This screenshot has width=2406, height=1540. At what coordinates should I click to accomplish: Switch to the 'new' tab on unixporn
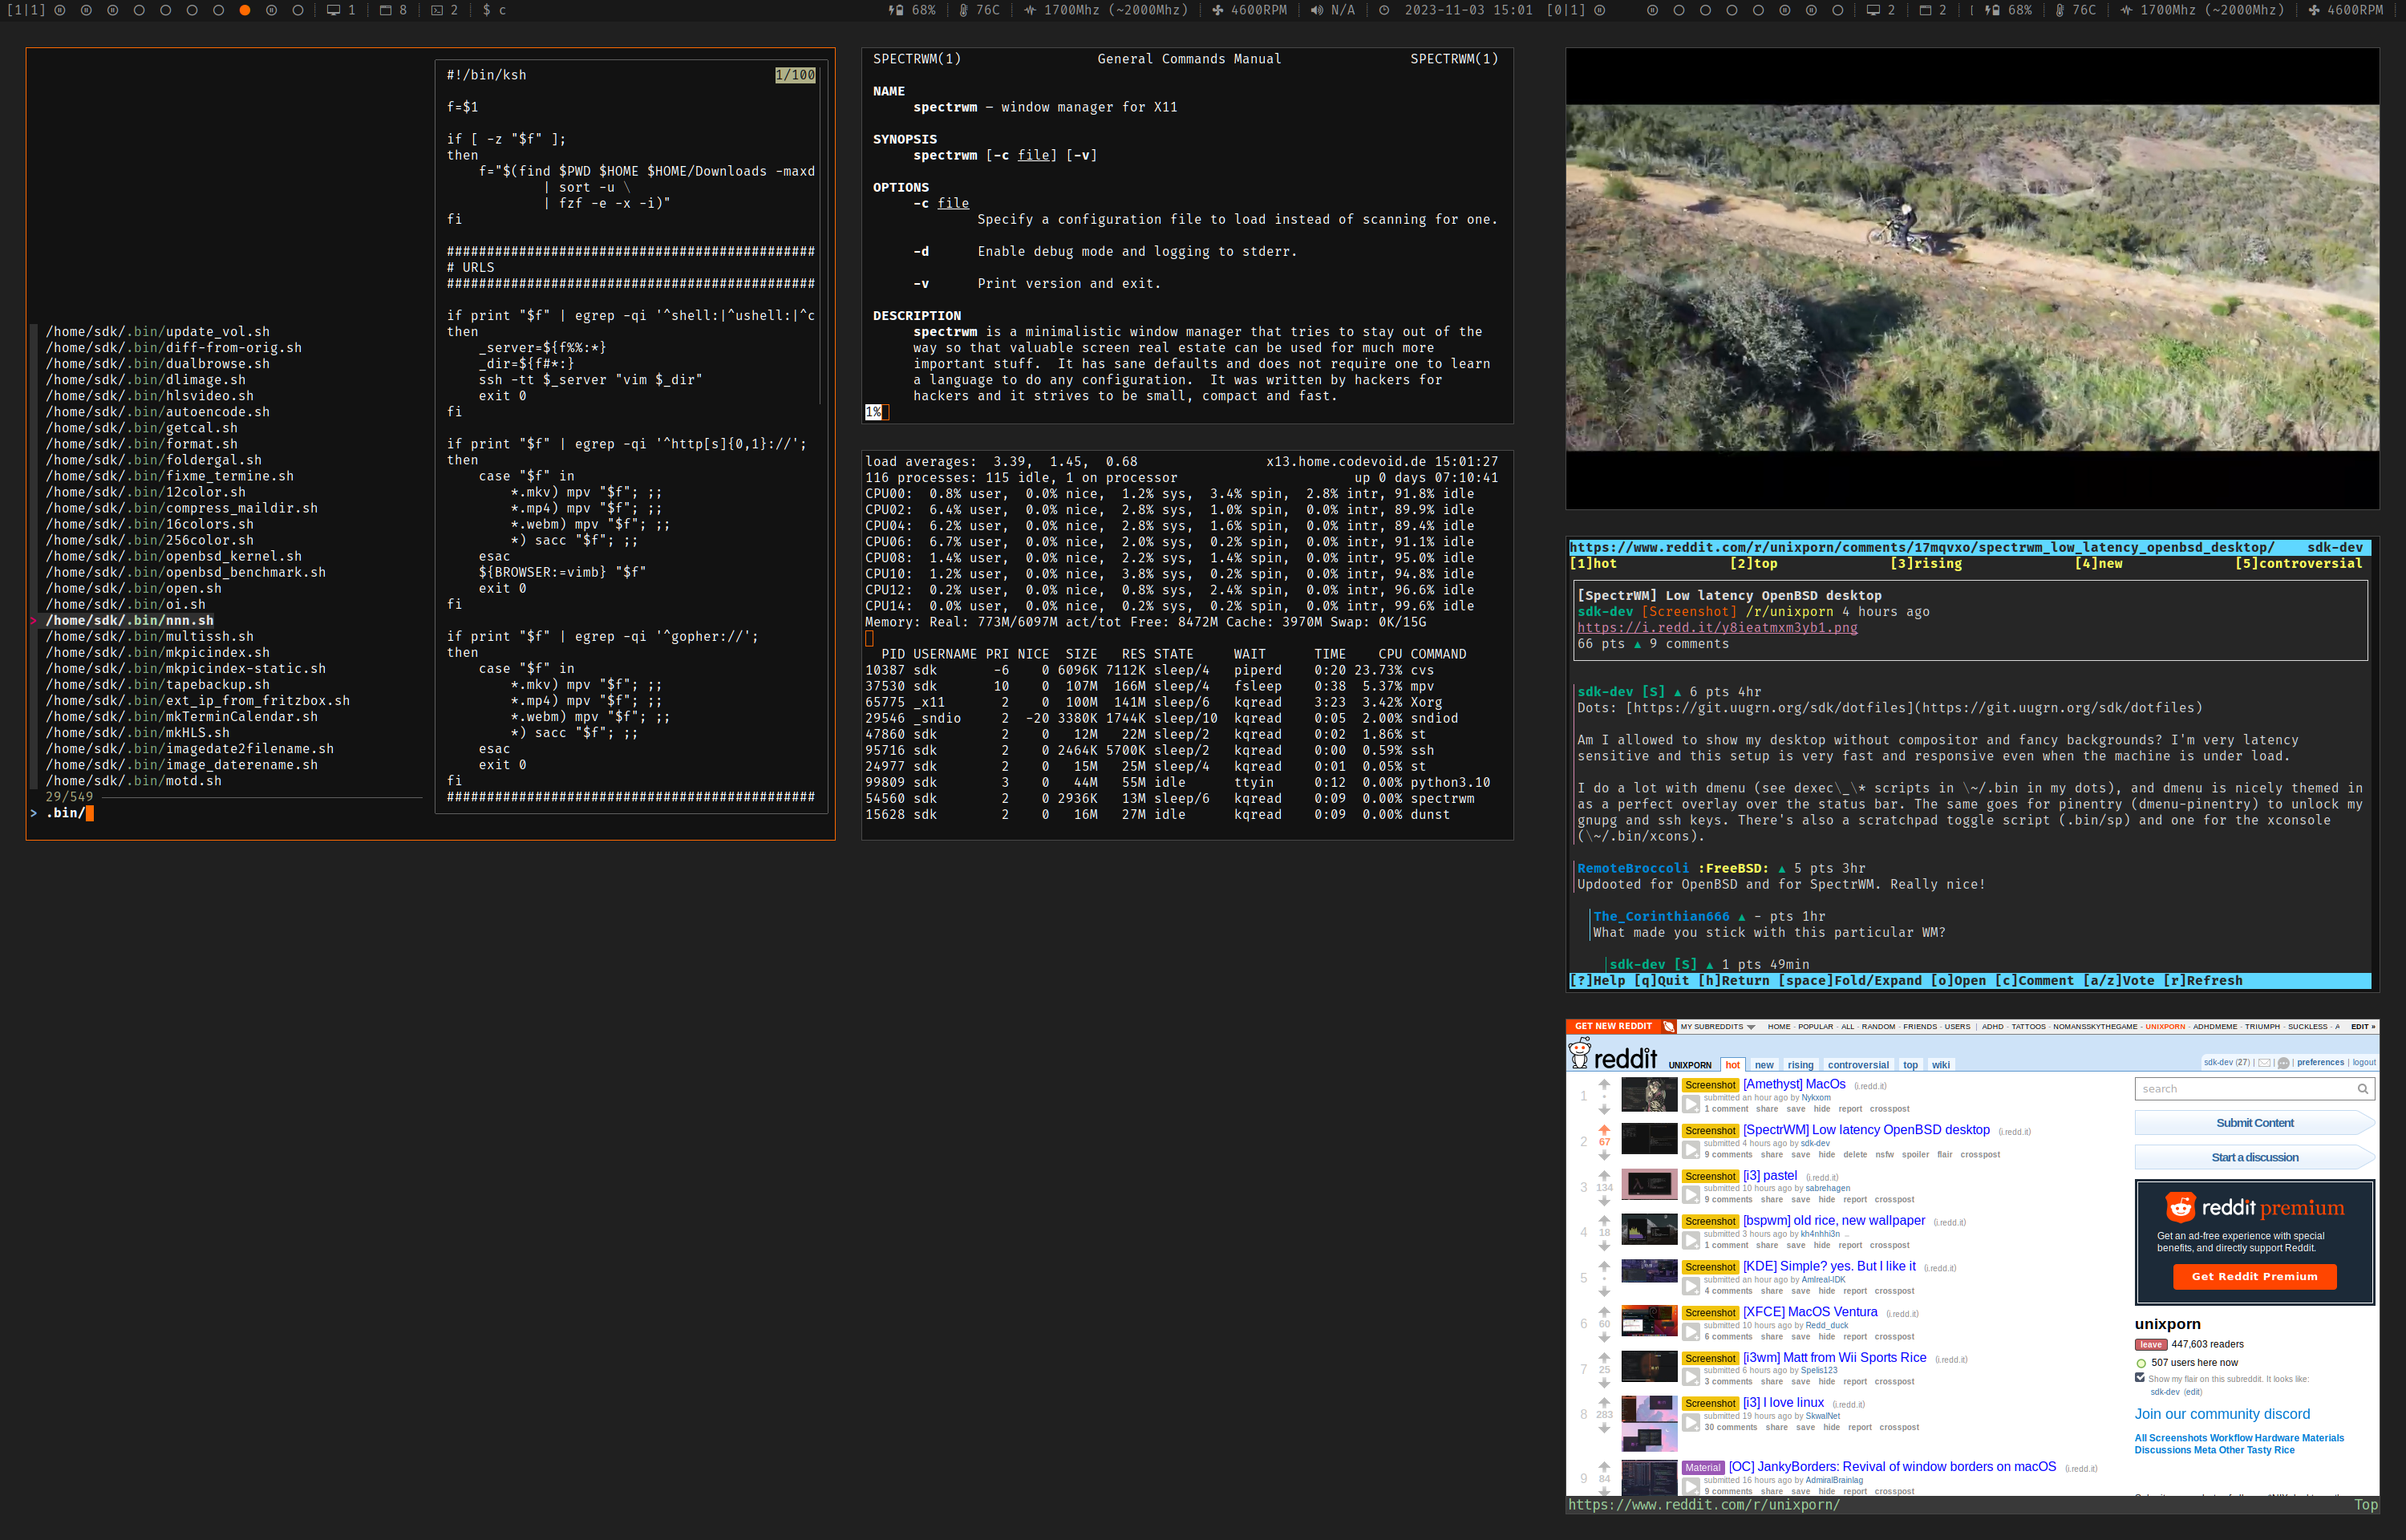click(1764, 1064)
